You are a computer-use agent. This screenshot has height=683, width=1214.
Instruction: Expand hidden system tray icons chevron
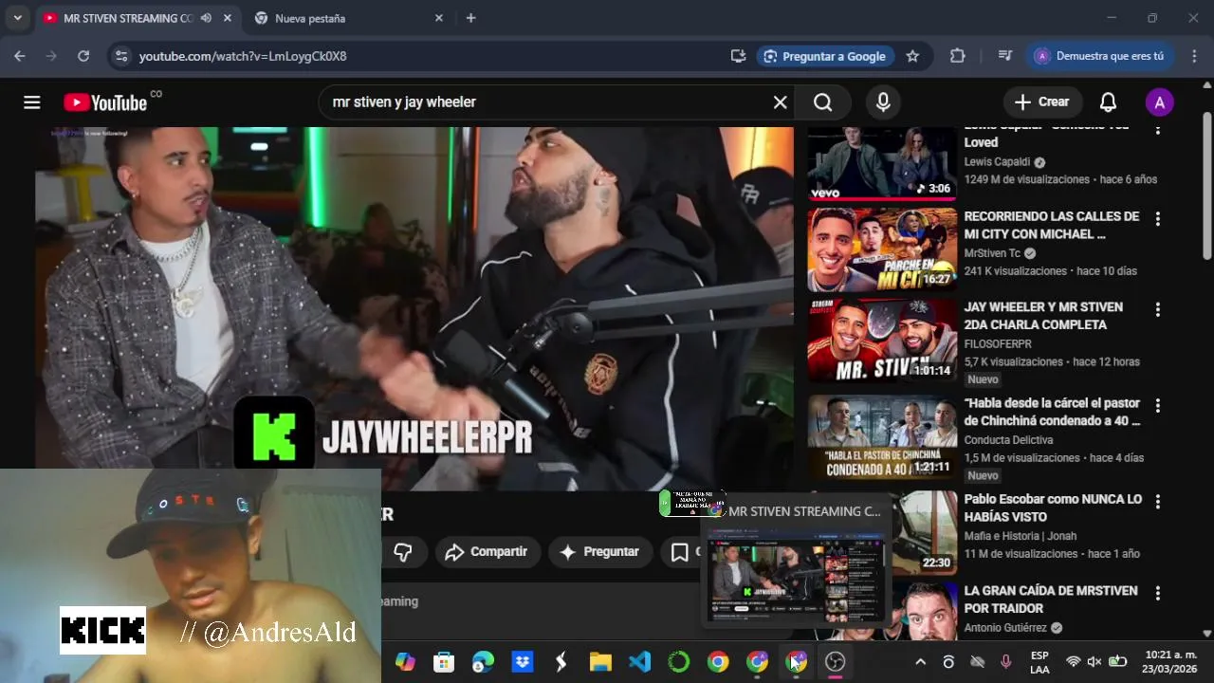[x=920, y=662]
